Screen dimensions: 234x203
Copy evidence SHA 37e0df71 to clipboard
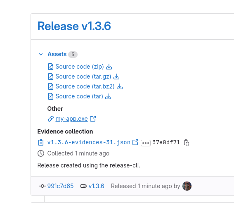tap(187, 142)
